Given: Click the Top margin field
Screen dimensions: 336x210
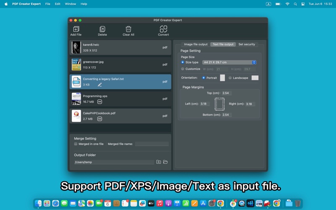Looking at the screenshot, I should point(227,93).
